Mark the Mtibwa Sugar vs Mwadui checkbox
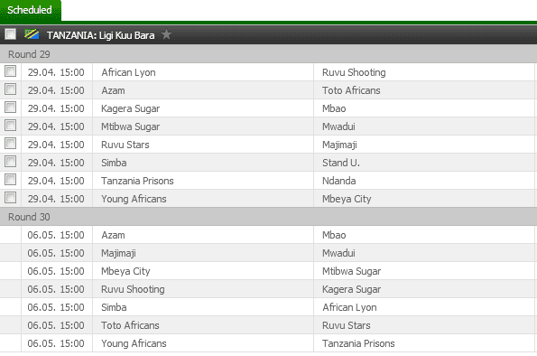This screenshot has width=537, height=356. tap(10, 126)
